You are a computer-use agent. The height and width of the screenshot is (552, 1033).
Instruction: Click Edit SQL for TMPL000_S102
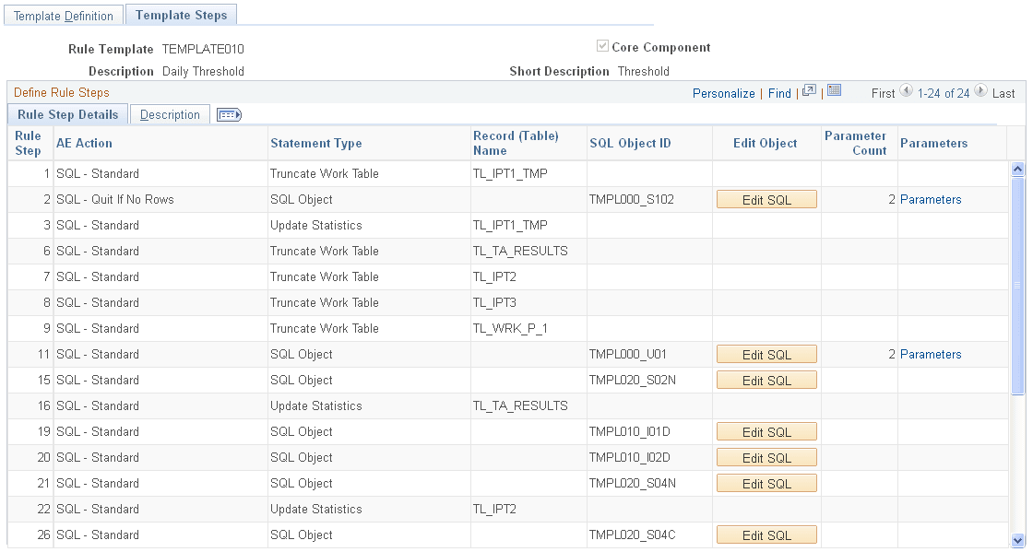(x=766, y=200)
